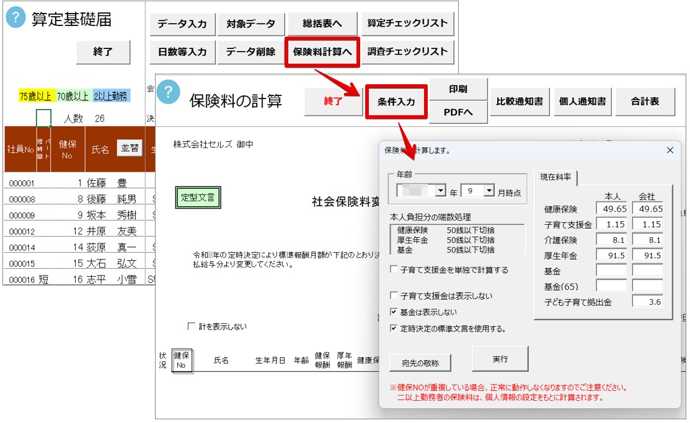The height and width of the screenshot is (423, 690).
Task: Edit 健康保険 本人 rate field
Action: point(611,209)
